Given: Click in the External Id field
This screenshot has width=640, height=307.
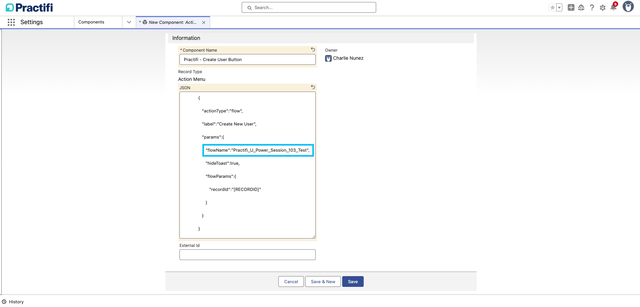Looking at the screenshot, I should [247, 255].
